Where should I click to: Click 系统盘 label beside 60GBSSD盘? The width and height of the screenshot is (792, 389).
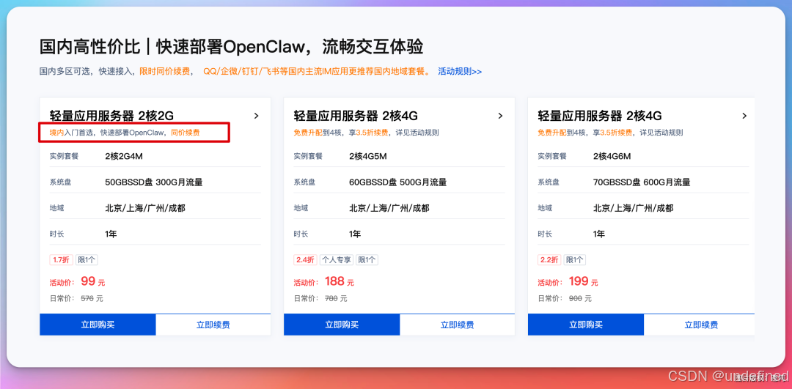pos(304,182)
